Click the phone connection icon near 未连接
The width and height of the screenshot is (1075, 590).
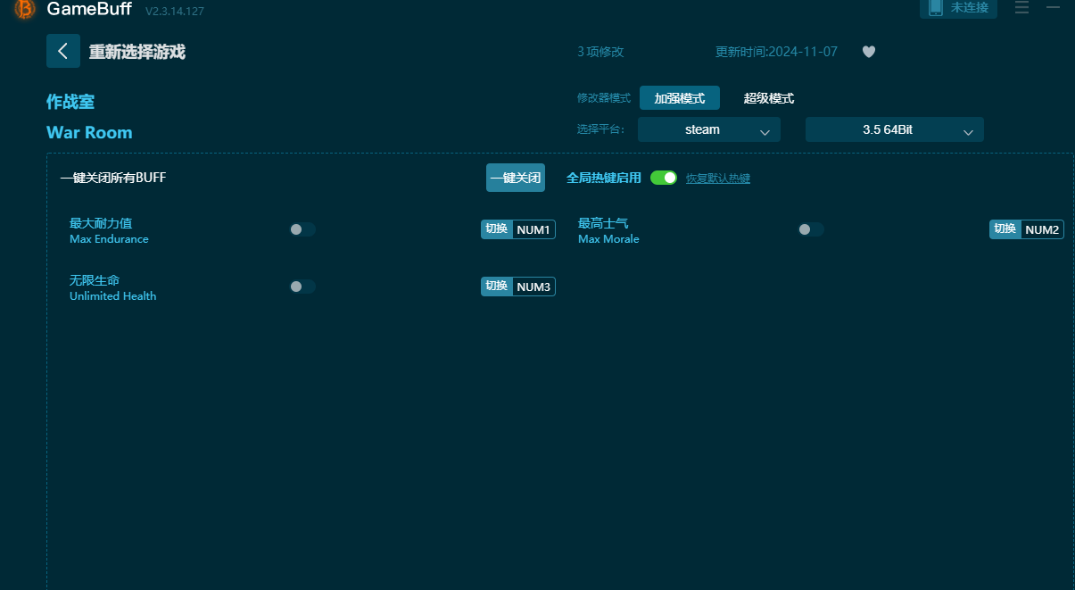[934, 8]
